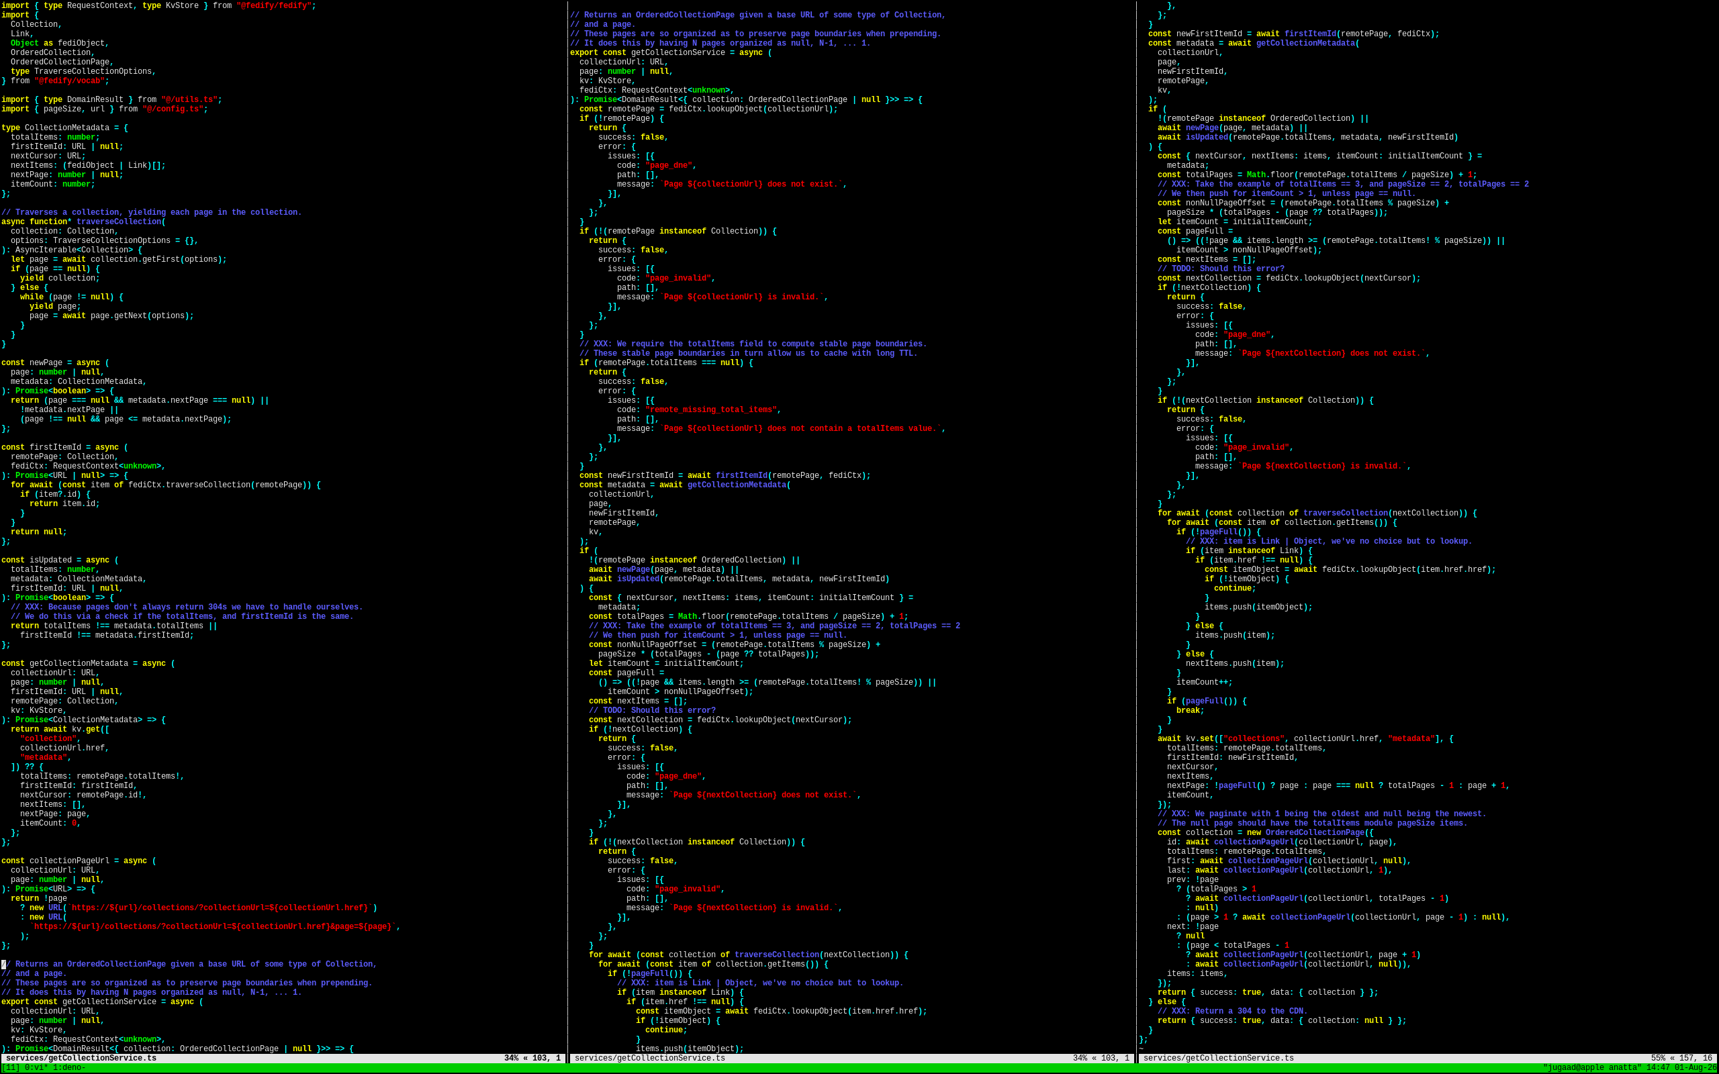
Task: Click 'const getCollectionMetadata = async (' declaration
Action: (x=88, y=663)
